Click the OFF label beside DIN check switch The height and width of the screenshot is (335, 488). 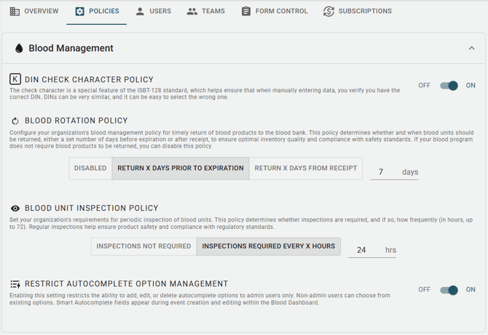point(424,85)
